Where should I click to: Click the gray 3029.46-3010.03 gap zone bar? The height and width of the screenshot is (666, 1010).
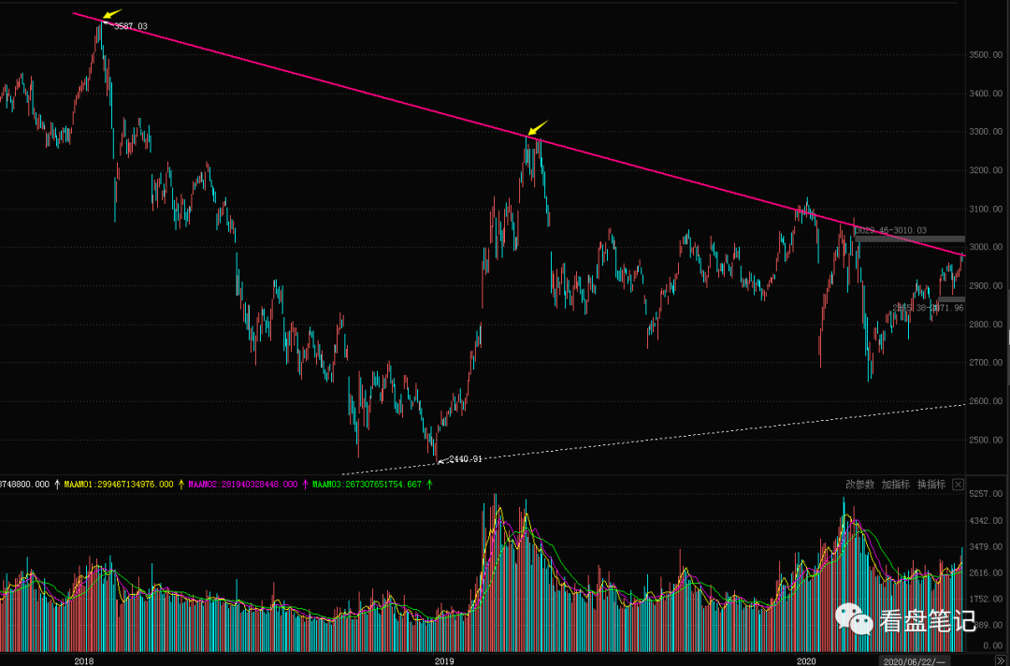tap(909, 239)
